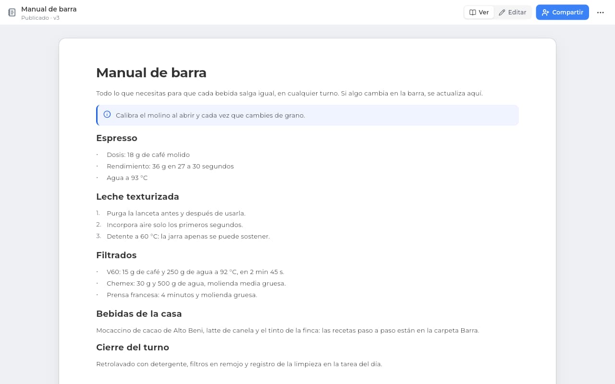The height and width of the screenshot is (384, 615).
Task: Click the Chemex recipe line
Action: click(x=196, y=283)
